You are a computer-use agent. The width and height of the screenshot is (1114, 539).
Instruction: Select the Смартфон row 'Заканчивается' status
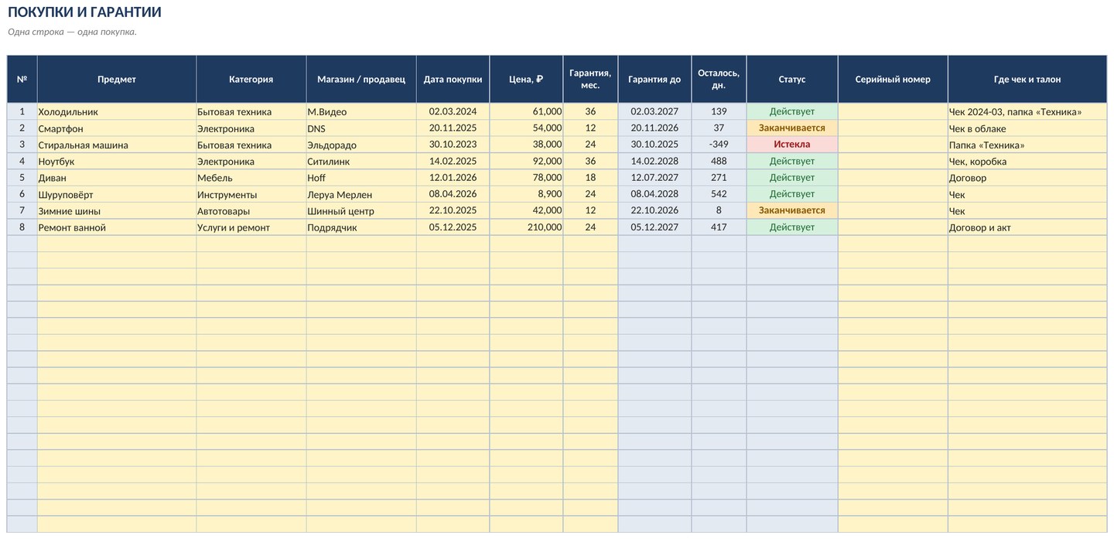pos(792,128)
